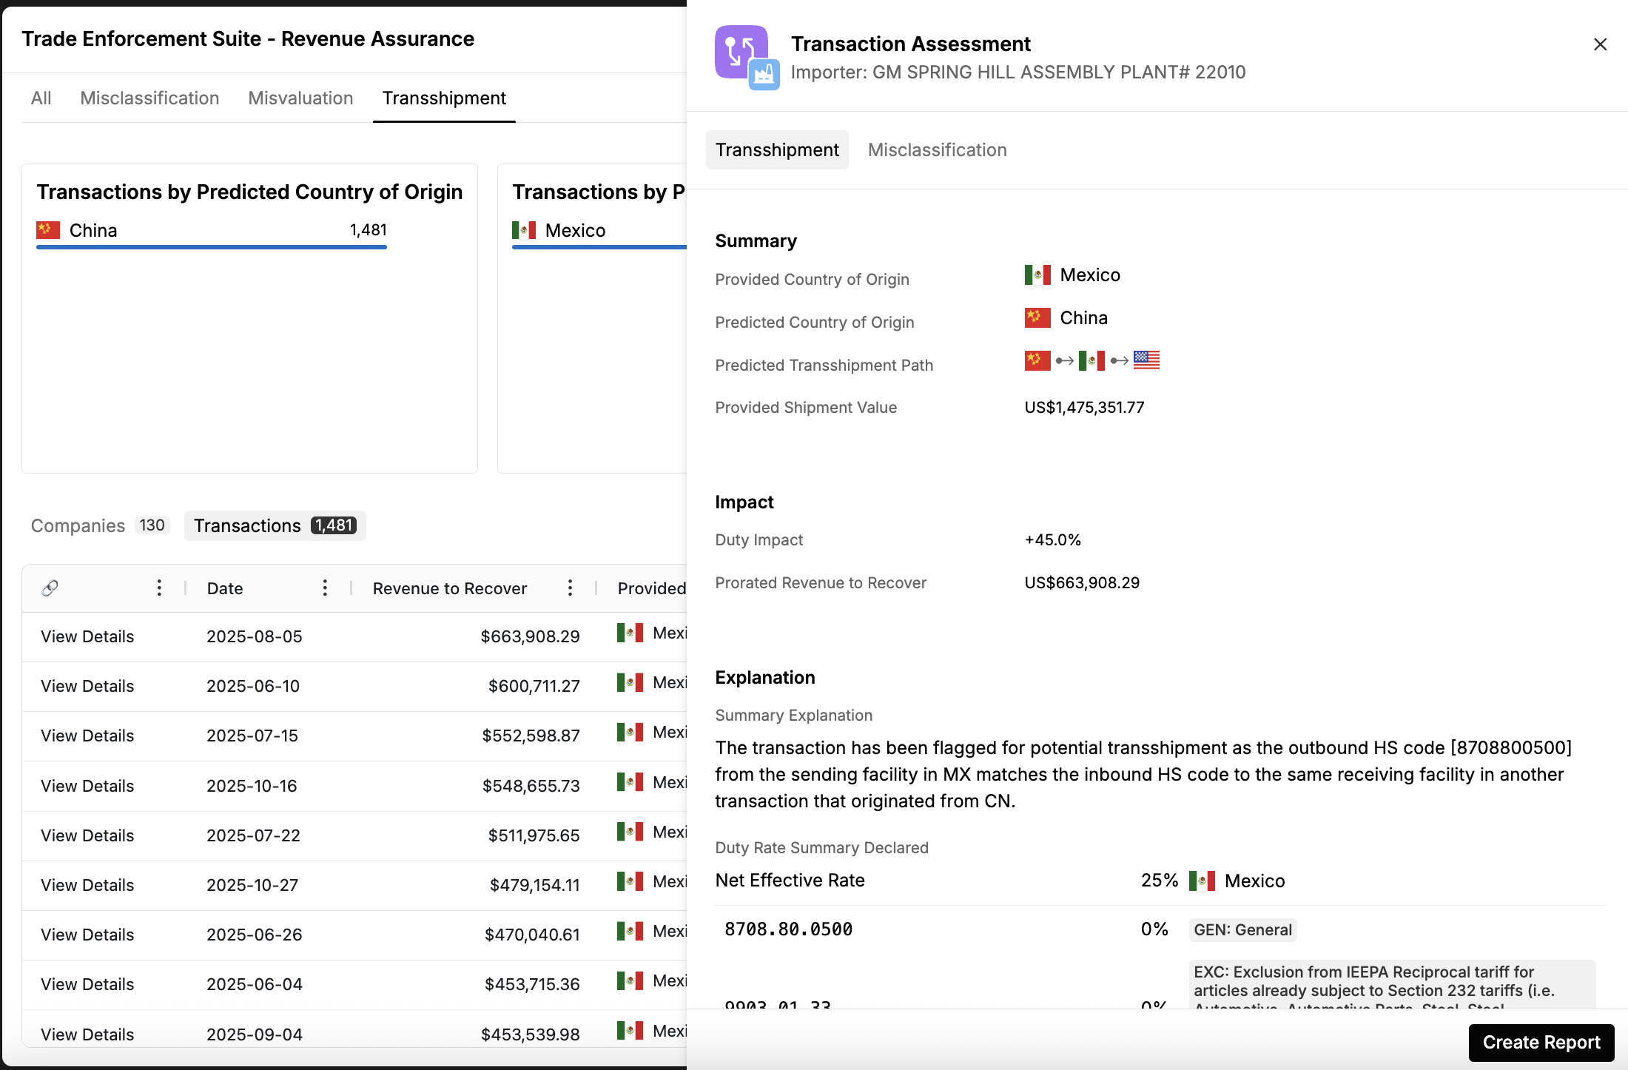Open the Misvaluation tab
1628x1070 pixels.
click(300, 98)
